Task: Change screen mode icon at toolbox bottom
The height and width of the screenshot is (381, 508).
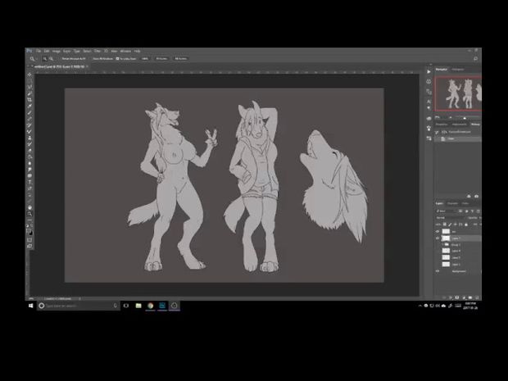Action: (x=29, y=246)
